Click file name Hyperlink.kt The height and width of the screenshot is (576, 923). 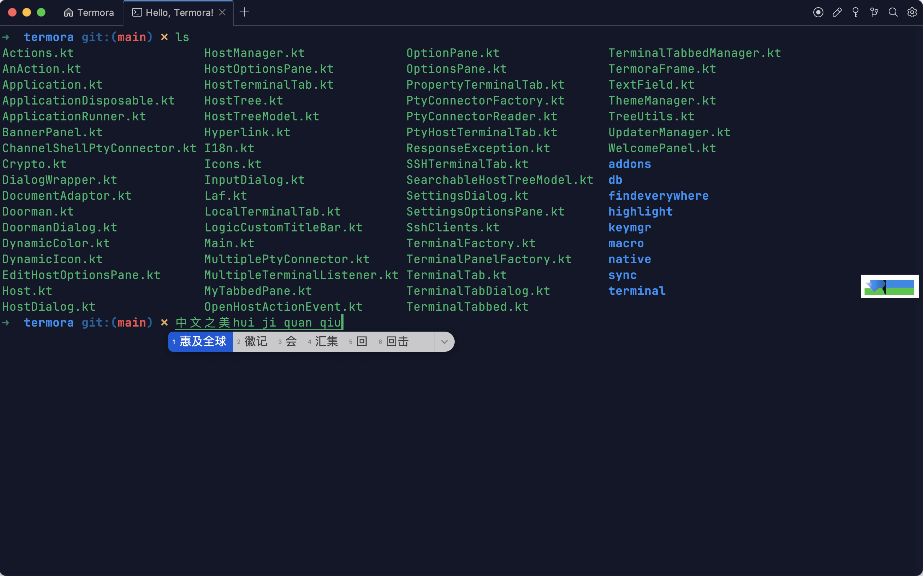click(x=248, y=133)
